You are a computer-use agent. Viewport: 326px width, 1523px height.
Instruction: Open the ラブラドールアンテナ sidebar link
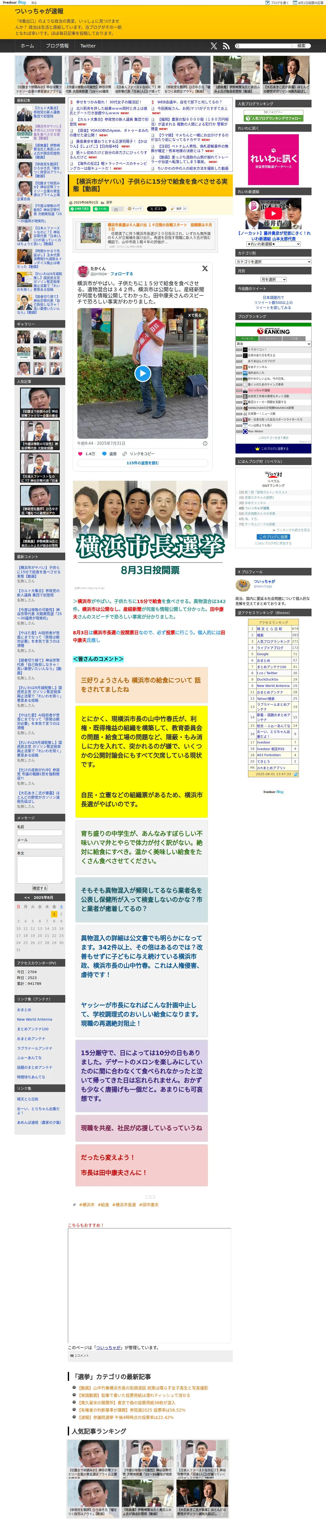[34, 1048]
